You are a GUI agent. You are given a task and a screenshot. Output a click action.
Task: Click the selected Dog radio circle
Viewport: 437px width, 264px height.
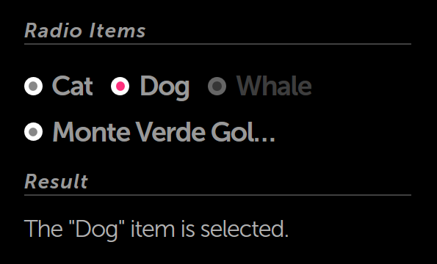[120, 87]
